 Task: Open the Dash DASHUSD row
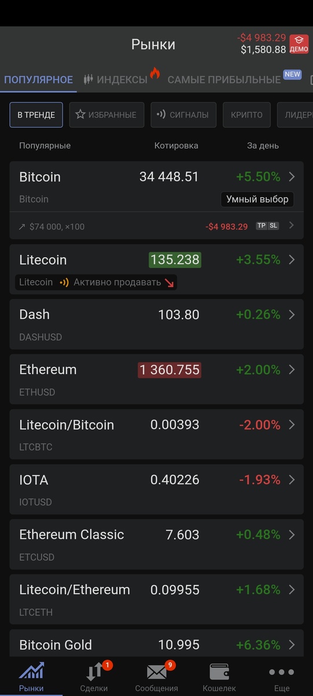click(x=156, y=324)
